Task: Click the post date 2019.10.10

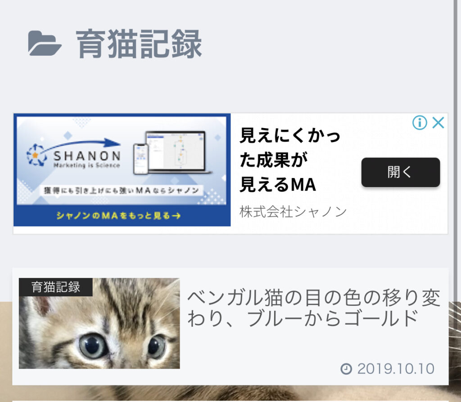Action: [396, 369]
